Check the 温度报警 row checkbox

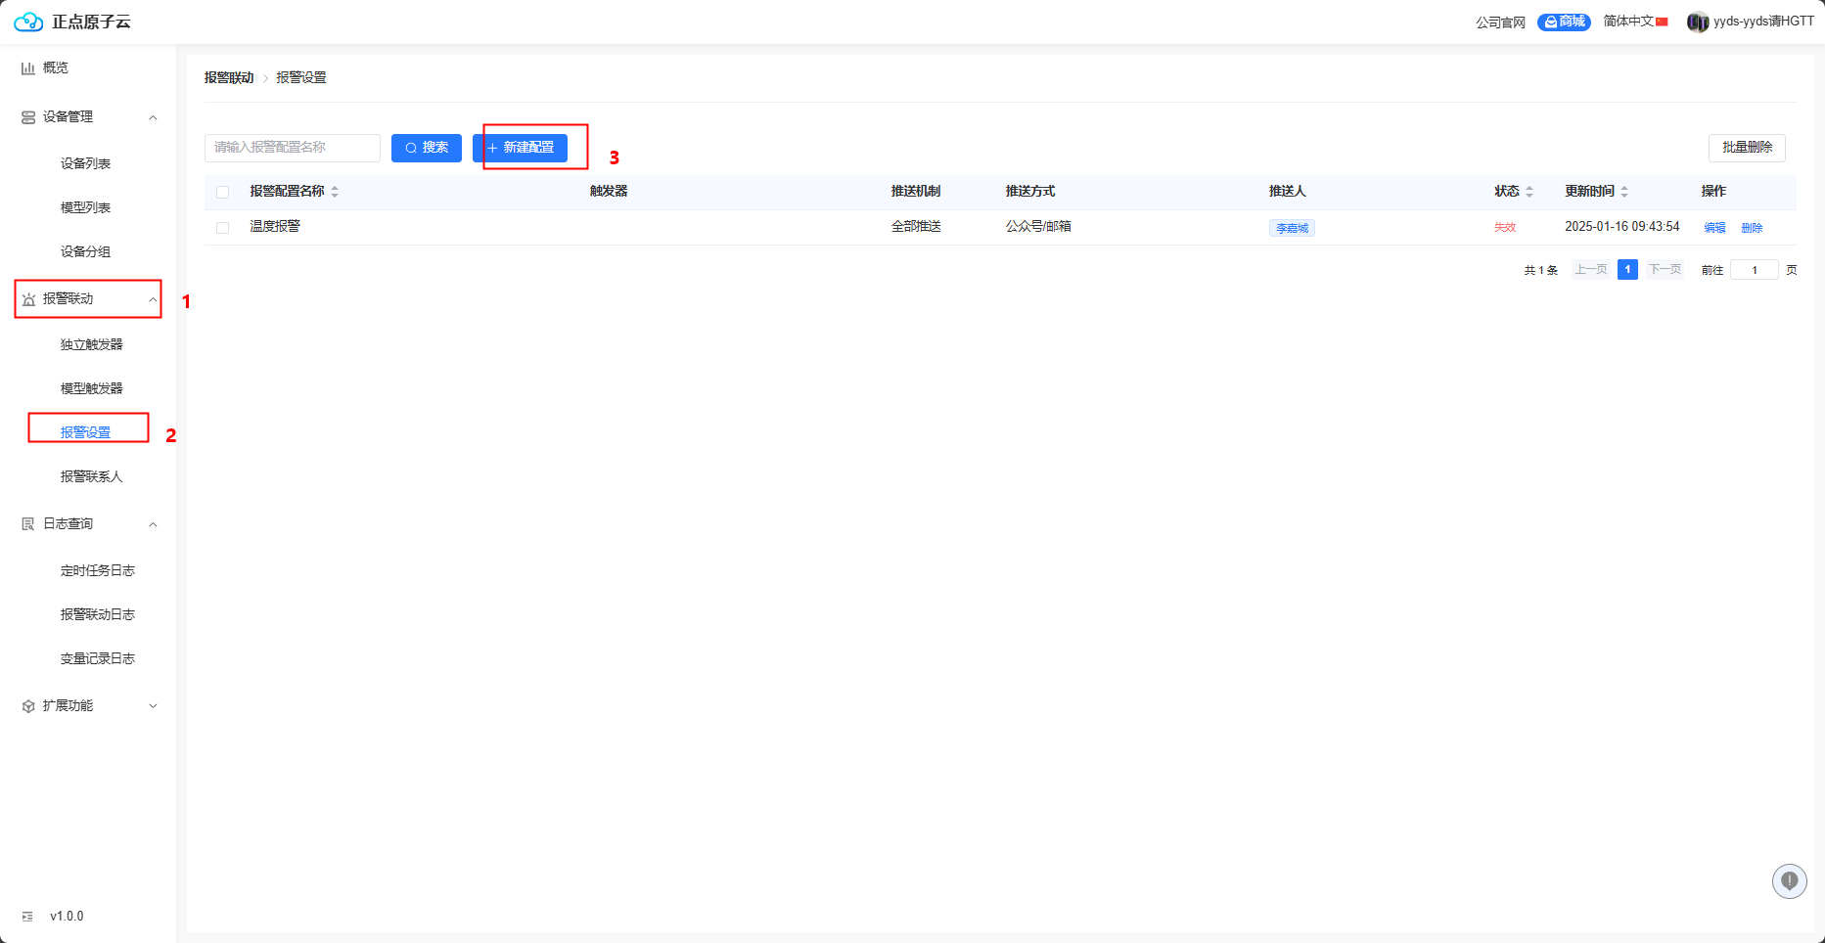point(223,227)
